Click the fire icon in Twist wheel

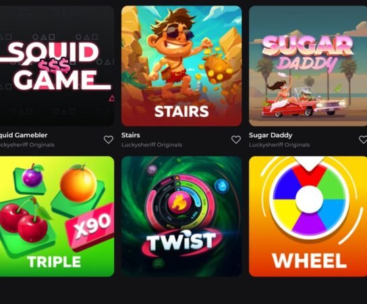[x=179, y=203]
